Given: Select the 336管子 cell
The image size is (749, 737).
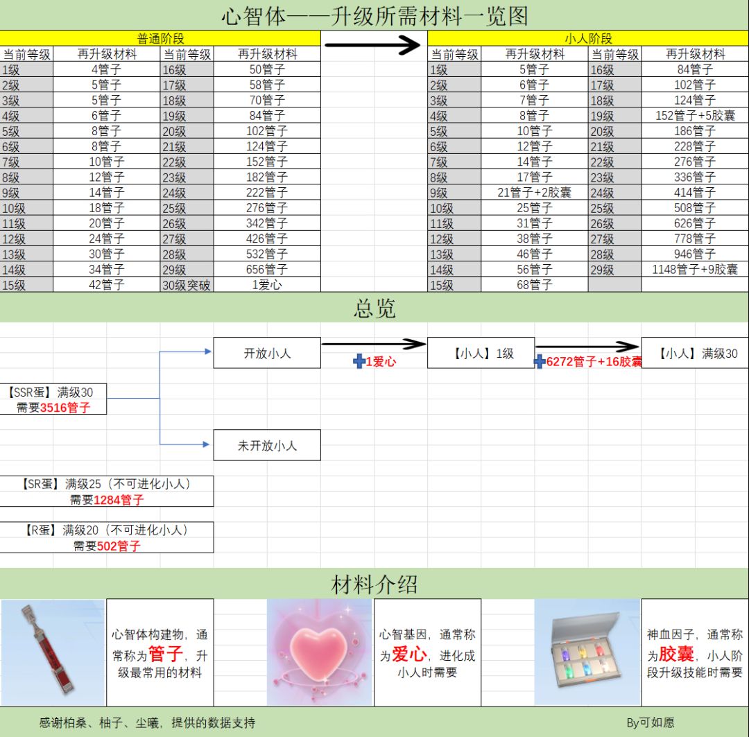Looking at the screenshot, I should point(695,177).
